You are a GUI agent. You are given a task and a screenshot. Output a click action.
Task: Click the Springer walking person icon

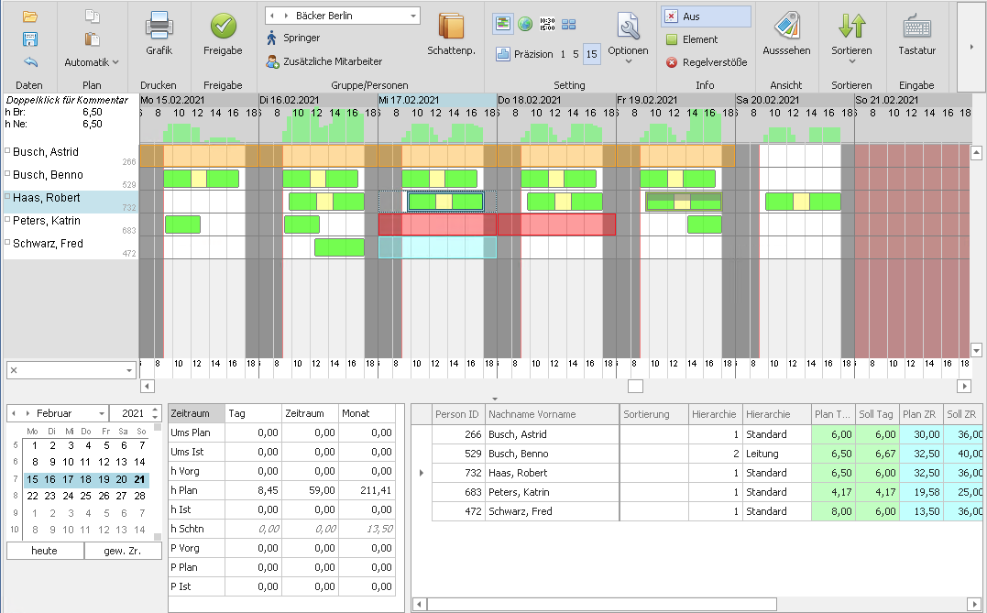point(272,38)
